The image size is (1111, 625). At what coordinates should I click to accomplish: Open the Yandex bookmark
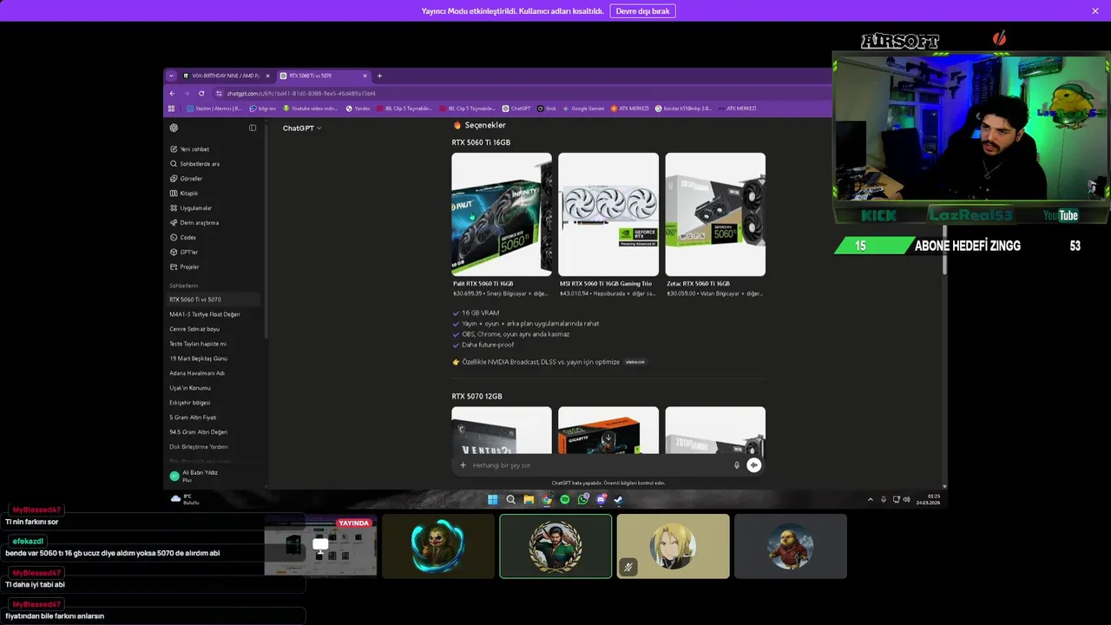point(358,109)
